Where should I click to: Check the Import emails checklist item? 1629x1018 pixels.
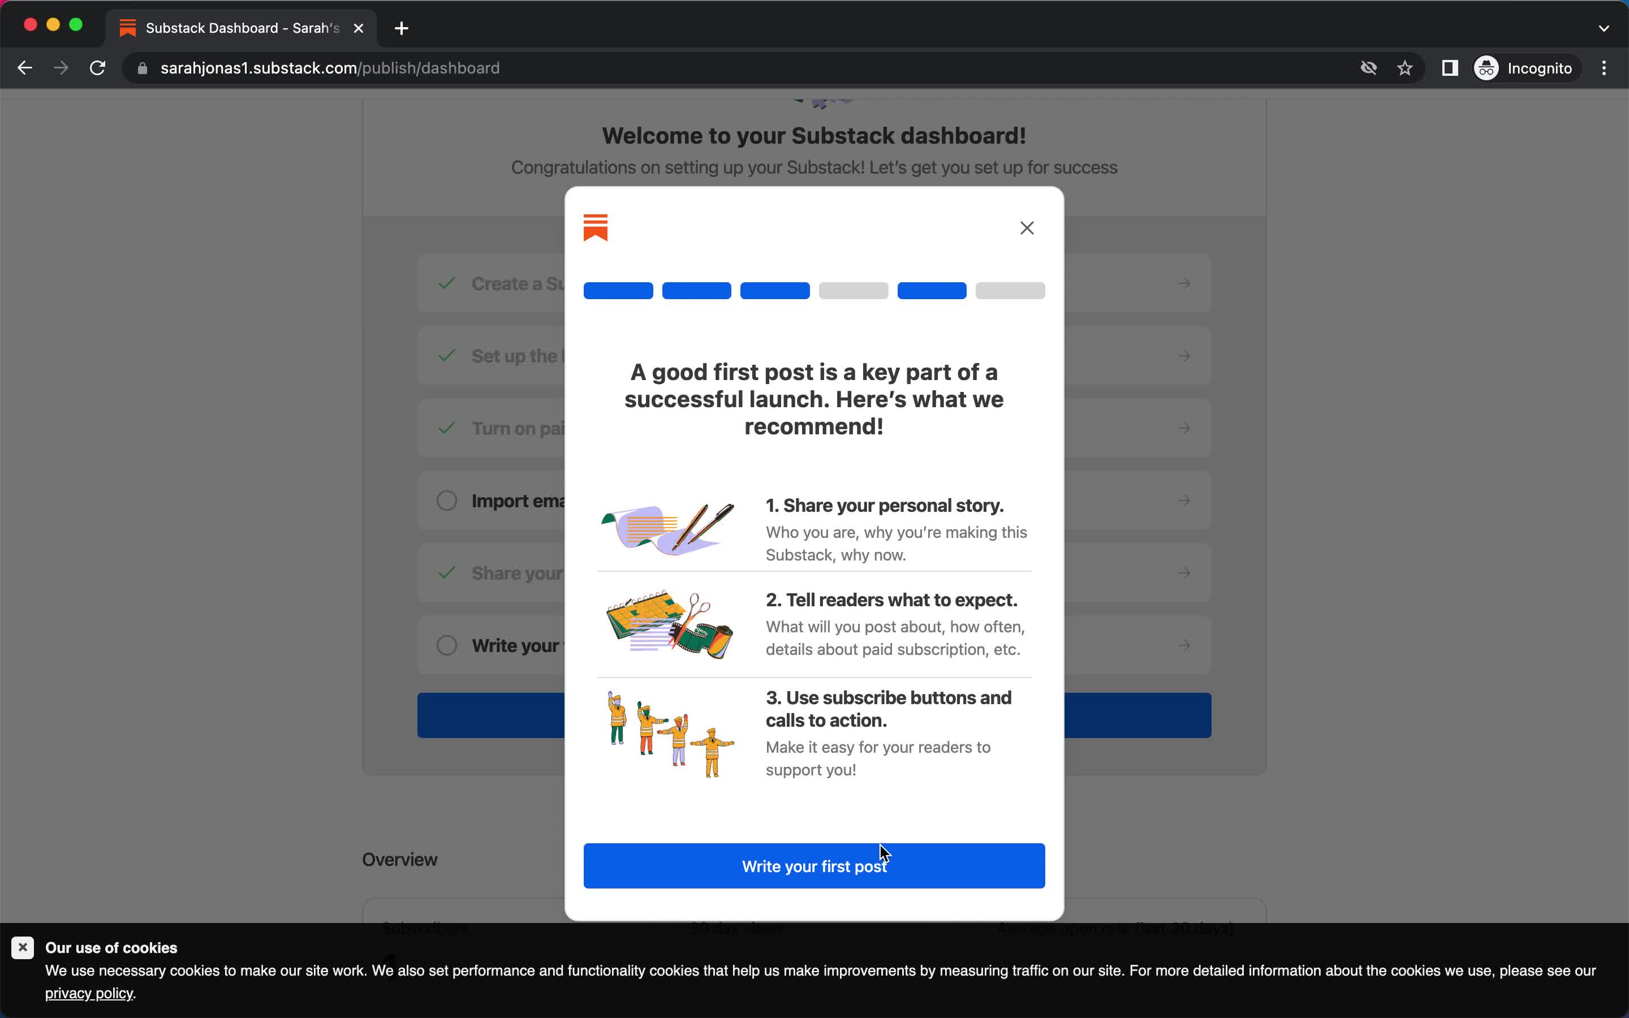pos(447,501)
